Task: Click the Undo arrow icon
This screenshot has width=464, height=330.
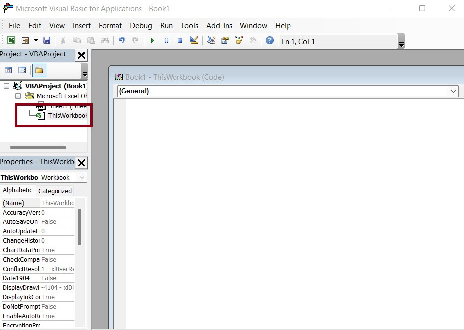Action: [x=121, y=41]
